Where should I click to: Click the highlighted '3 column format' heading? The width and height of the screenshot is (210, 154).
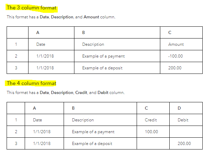pos(32,8)
